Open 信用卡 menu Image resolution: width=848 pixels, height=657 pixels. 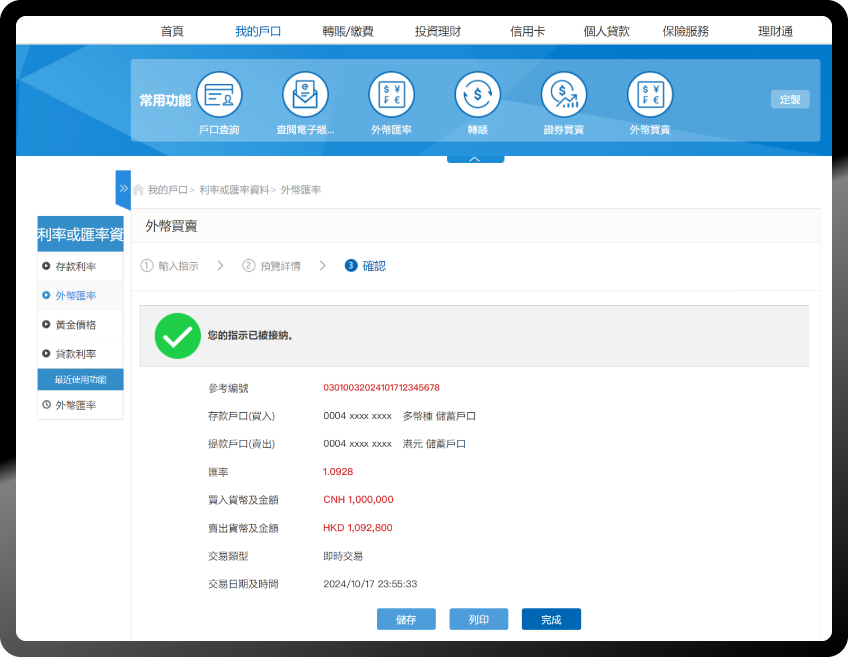pyautogui.click(x=527, y=31)
